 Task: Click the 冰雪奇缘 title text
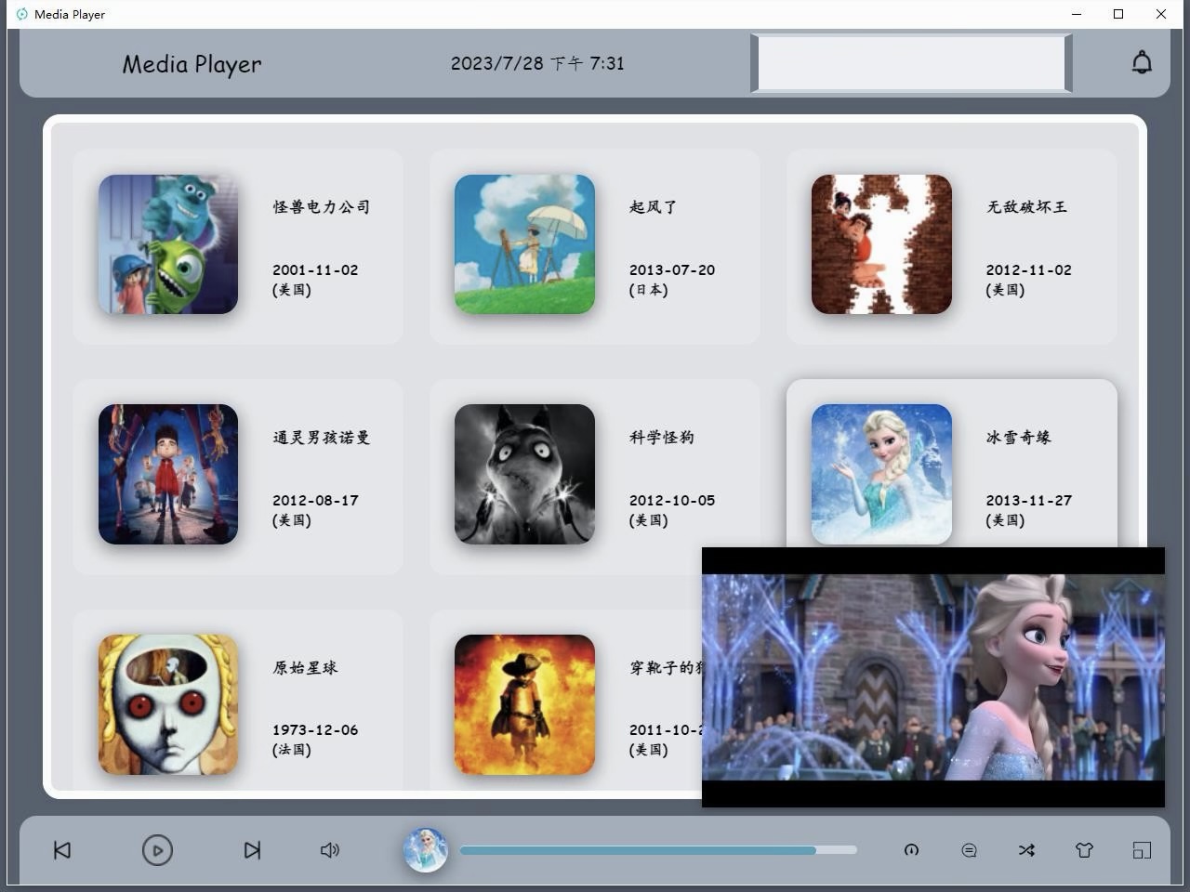click(x=1019, y=438)
